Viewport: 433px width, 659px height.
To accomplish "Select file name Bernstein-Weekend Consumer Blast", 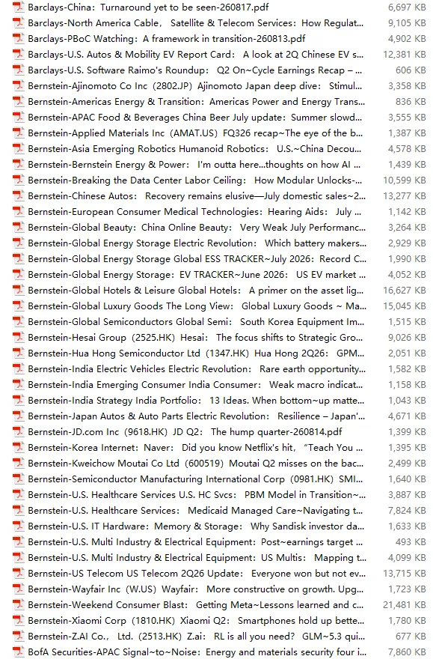I will [x=195, y=605].
